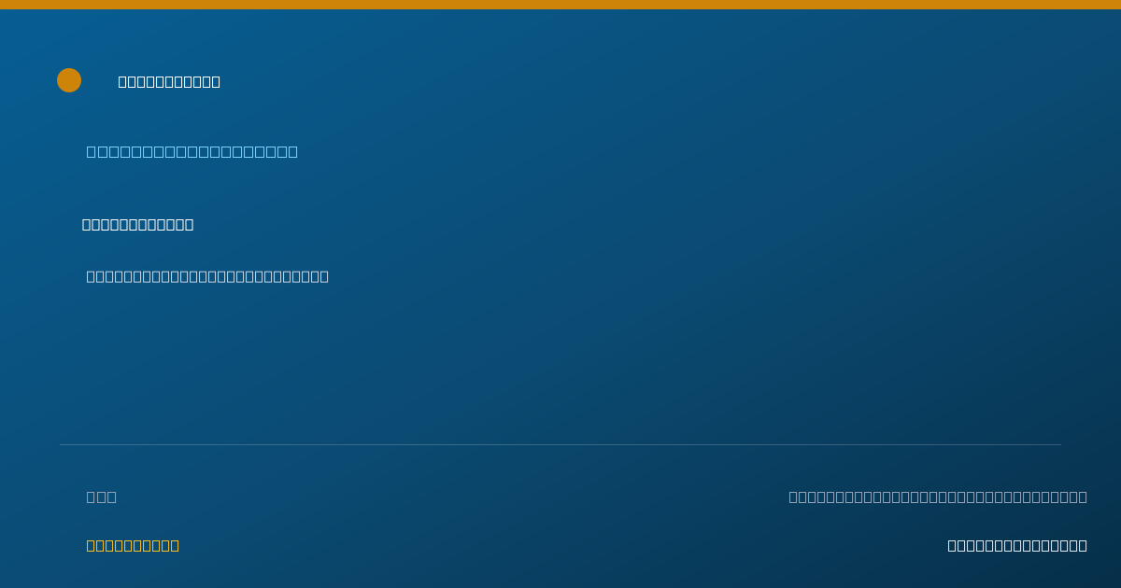Select the emphasized white line above paragraph

coord(137,224)
